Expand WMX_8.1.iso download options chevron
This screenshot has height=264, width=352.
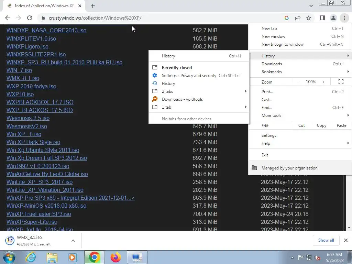pyautogui.click(x=73, y=241)
